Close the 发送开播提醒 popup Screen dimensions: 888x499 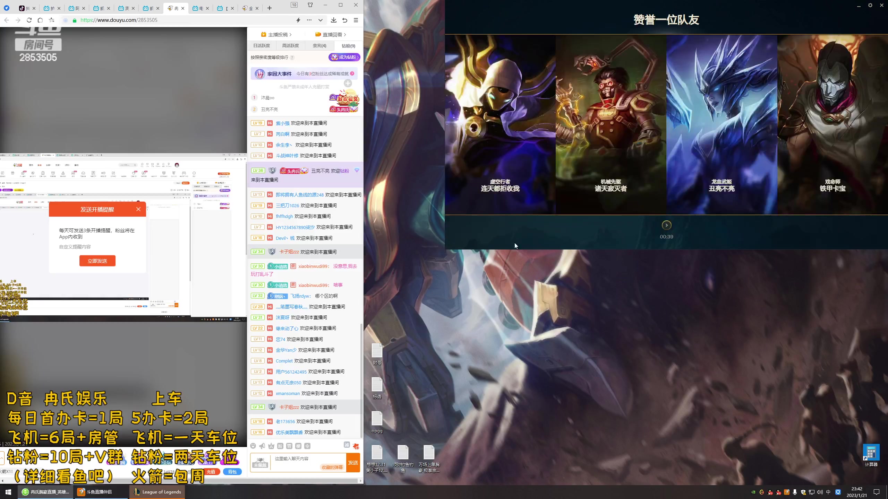(x=138, y=209)
